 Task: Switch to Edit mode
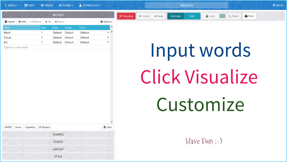coord(192,16)
